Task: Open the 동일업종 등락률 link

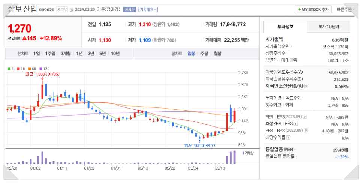Action: [281, 156]
